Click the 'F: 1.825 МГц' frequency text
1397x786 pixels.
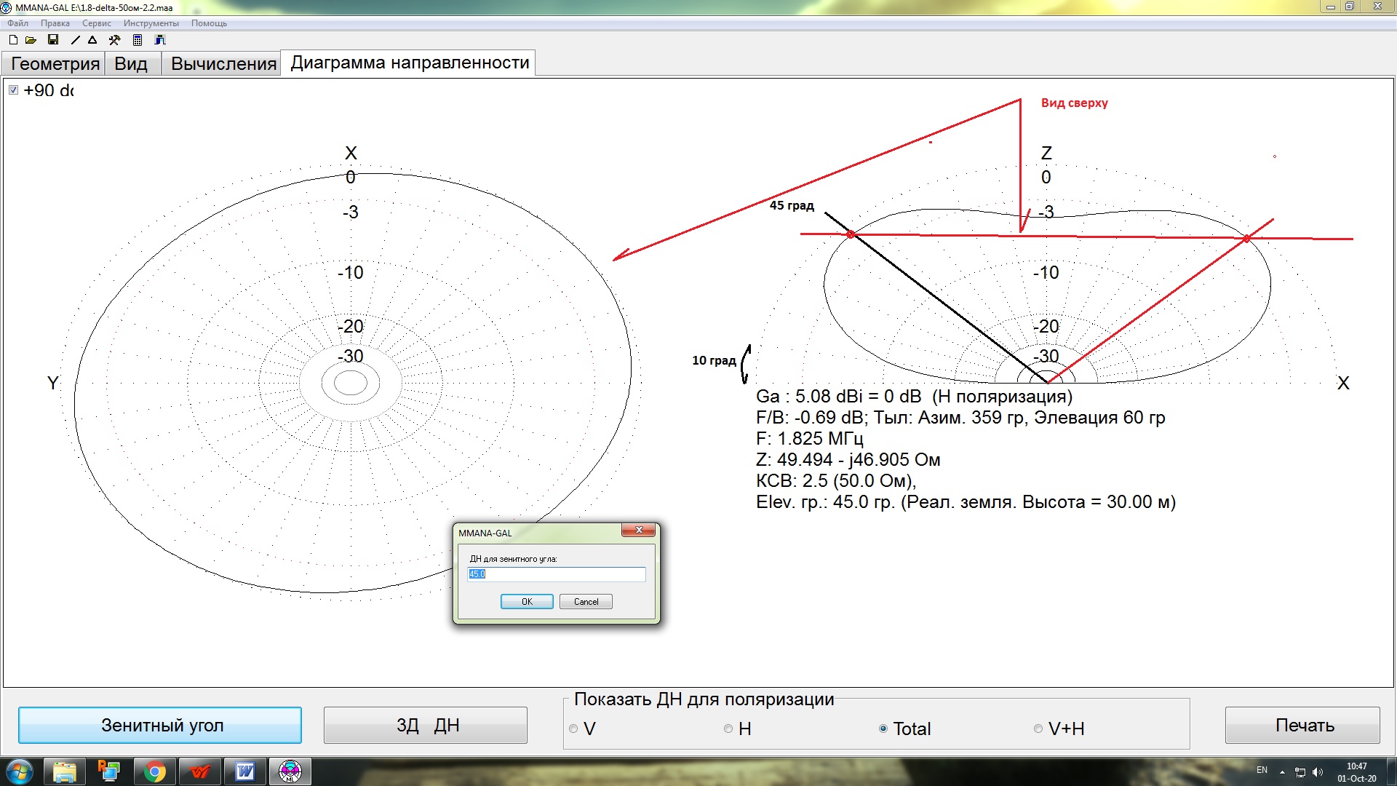click(809, 439)
